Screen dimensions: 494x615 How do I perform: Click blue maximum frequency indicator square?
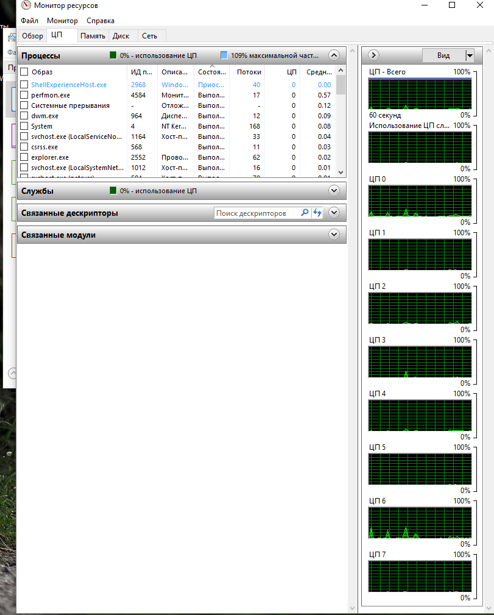coord(224,55)
